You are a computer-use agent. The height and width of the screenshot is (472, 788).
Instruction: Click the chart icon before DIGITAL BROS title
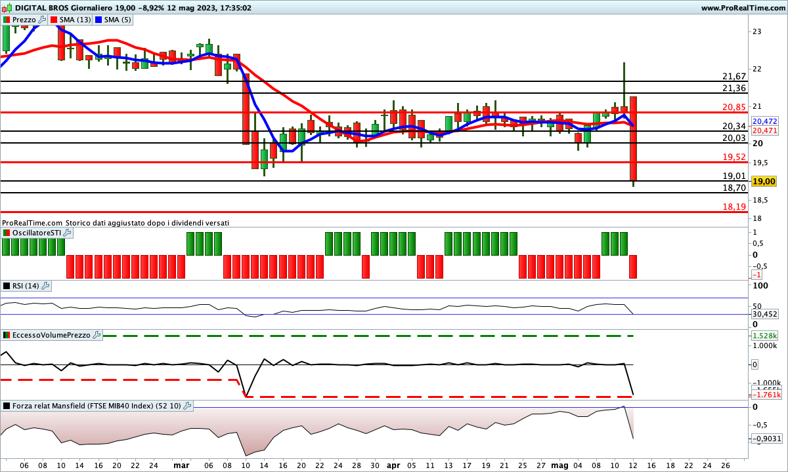(x=7, y=8)
